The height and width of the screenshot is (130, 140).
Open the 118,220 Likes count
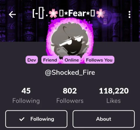(114, 95)
